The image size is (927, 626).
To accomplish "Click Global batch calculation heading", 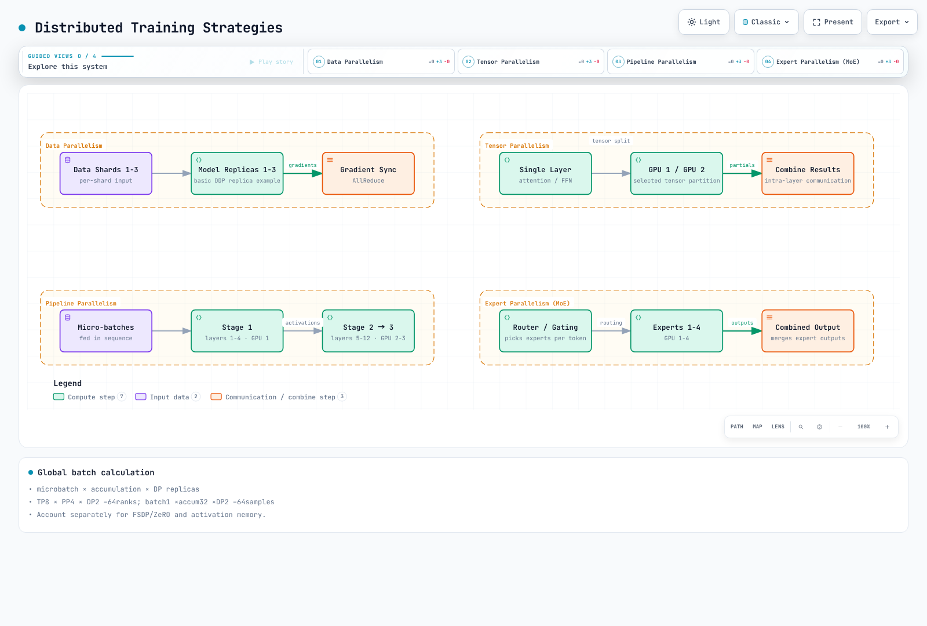I will 96,472.
